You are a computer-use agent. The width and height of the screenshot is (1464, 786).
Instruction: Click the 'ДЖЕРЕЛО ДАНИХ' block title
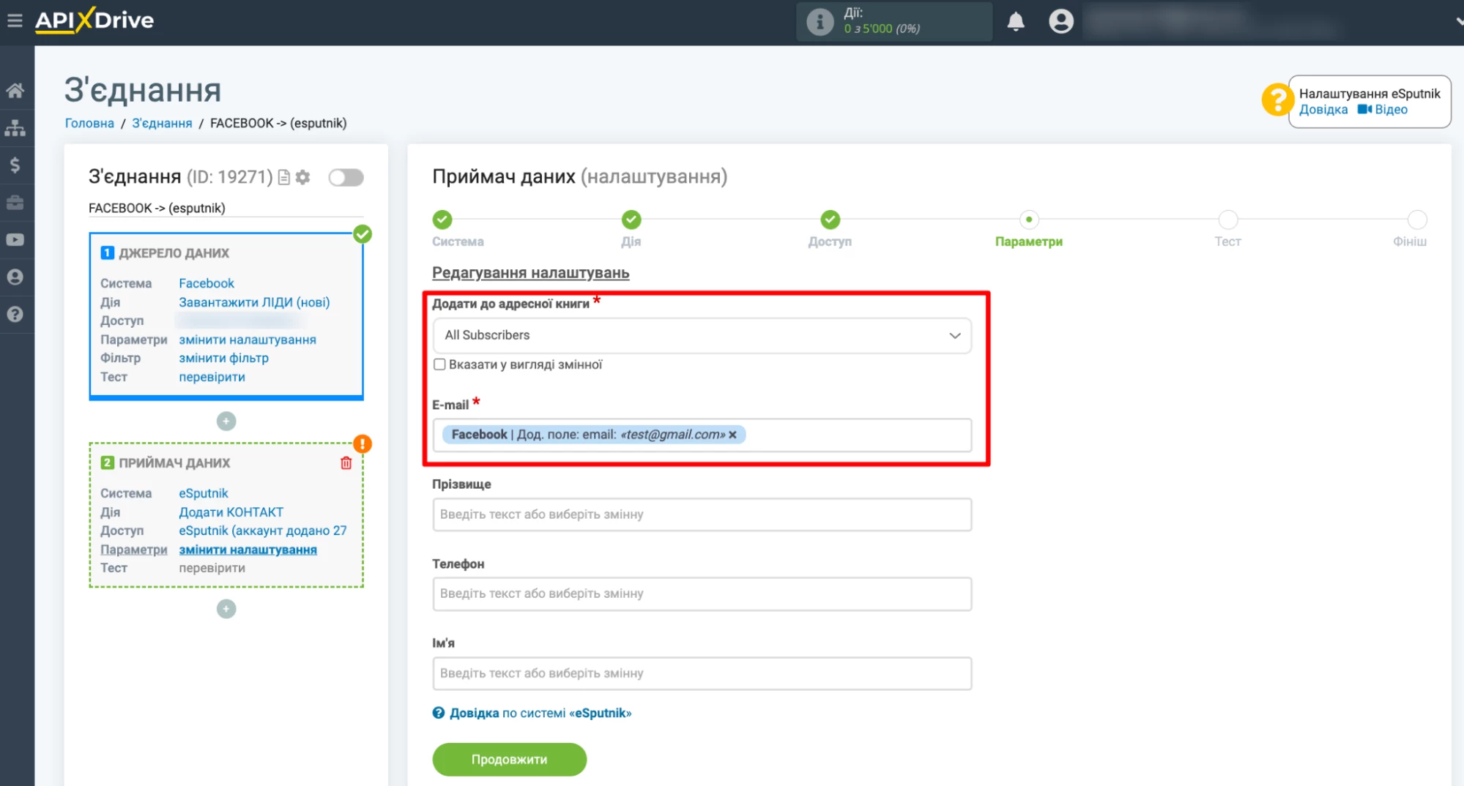[x=174, y=253]
